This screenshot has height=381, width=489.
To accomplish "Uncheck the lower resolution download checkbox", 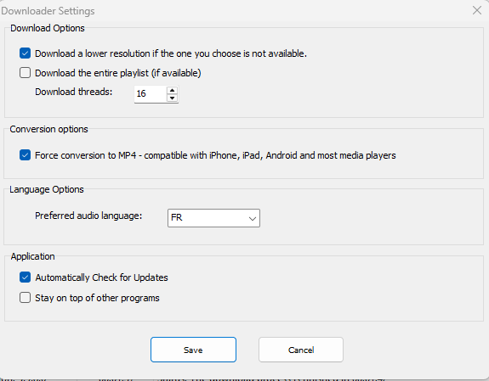I will 25,53.
